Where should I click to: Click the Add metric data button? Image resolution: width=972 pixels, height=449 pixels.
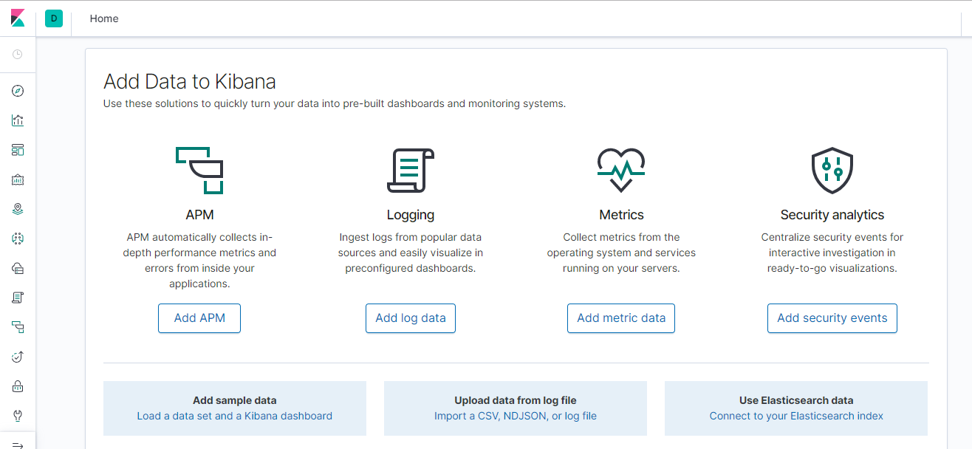(621, 318)
